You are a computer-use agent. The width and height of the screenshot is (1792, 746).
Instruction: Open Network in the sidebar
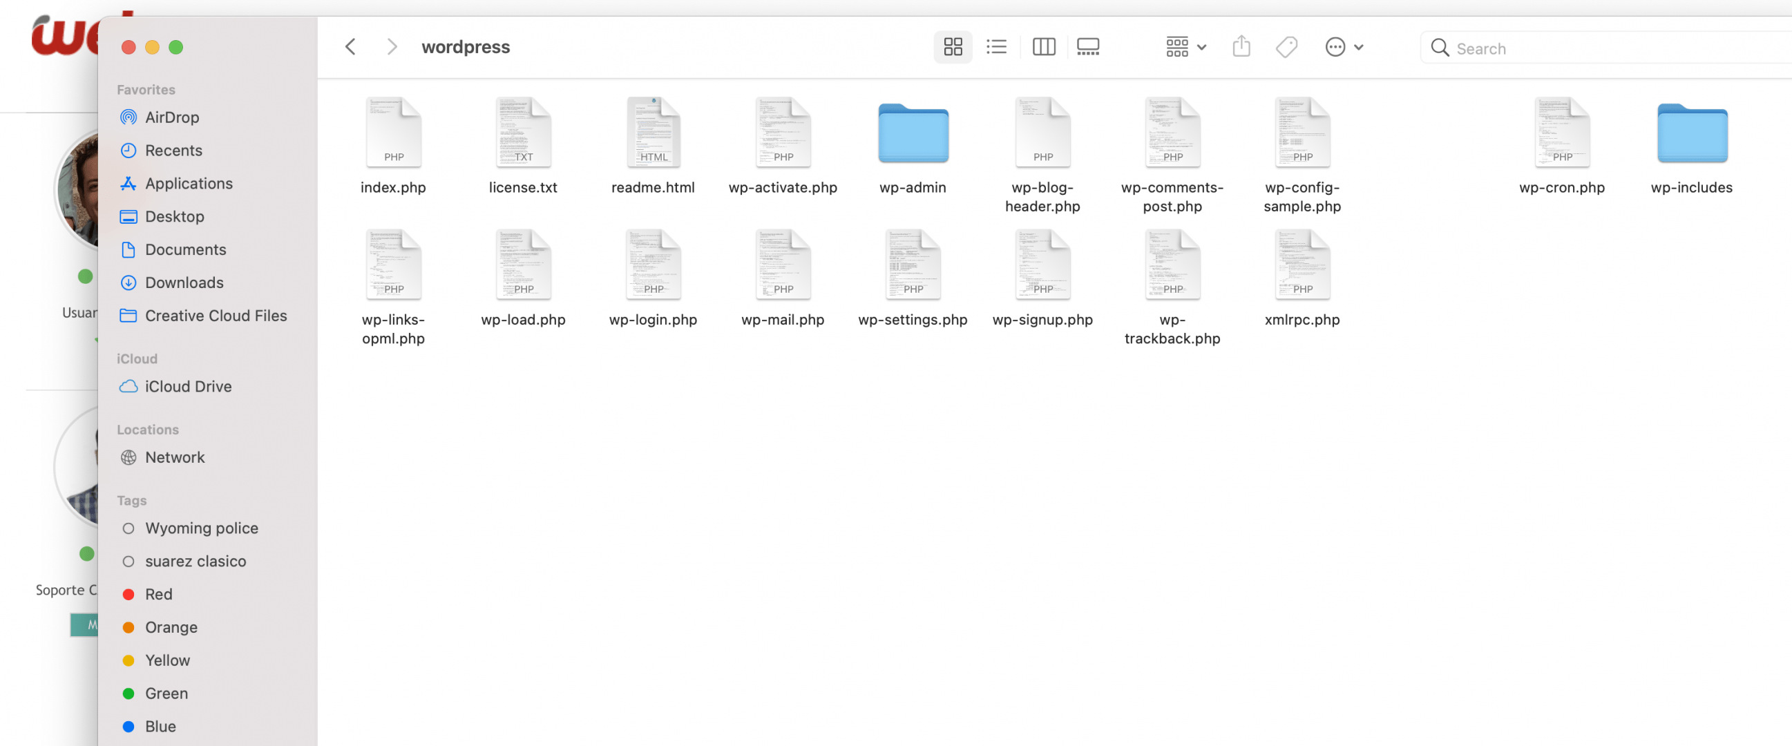[x=209, y=457]
